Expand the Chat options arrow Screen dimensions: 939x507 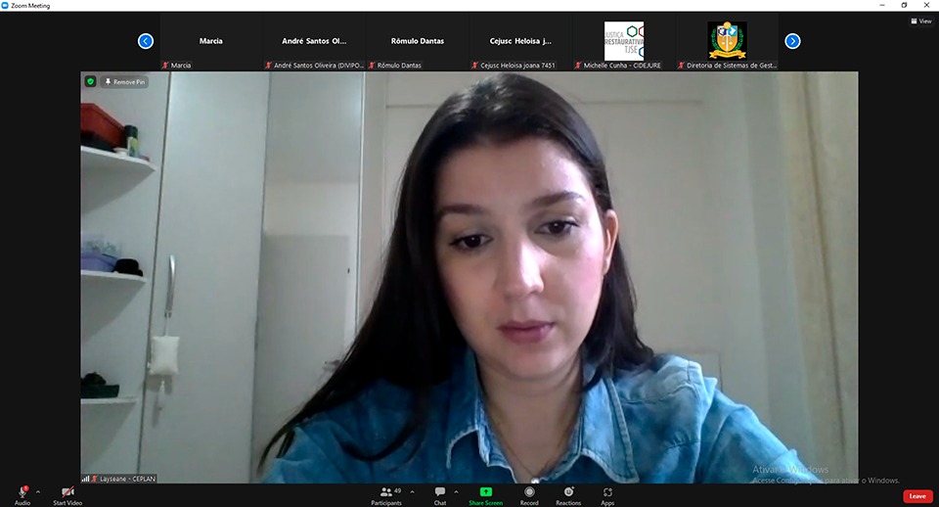click(x=456, y=491)
